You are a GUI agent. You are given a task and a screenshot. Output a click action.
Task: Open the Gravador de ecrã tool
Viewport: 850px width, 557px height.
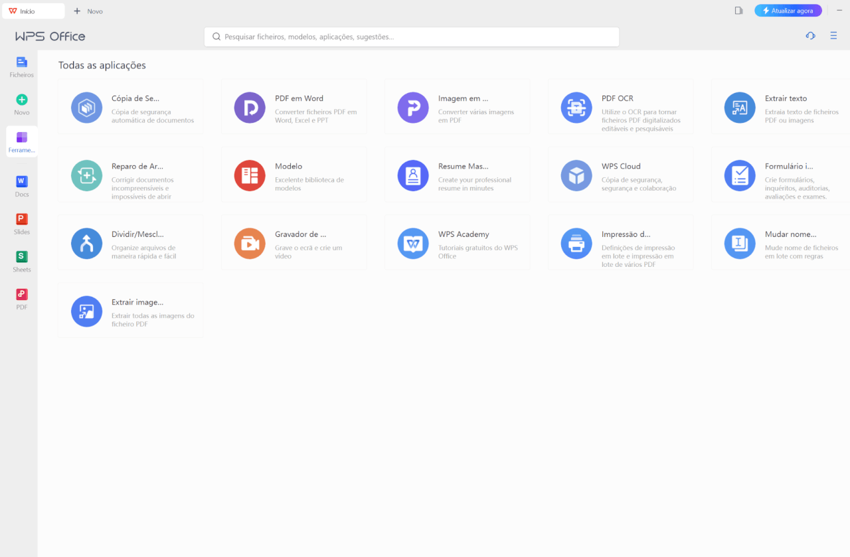[x=294, y=242]
